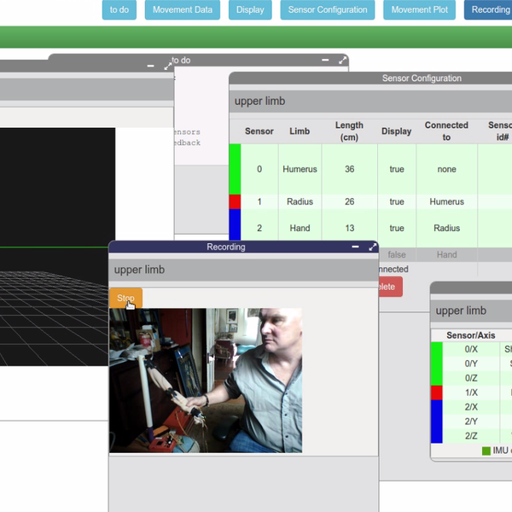Expand the leftmost display window
The width and height of the screenshot is (512, 512).
coord(168,67)
